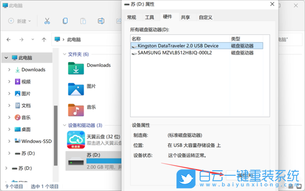This screenshot has width=305, height=191.
Task: Select 音乐 in the sidebar tree
Action: pos(23,118)
